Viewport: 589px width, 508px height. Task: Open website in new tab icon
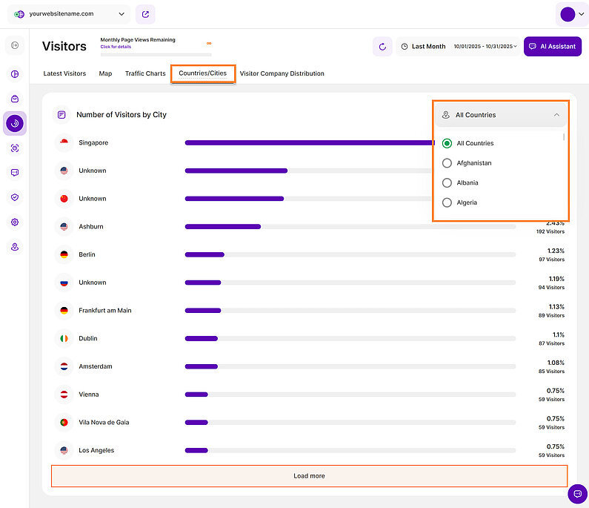(146, 14)
